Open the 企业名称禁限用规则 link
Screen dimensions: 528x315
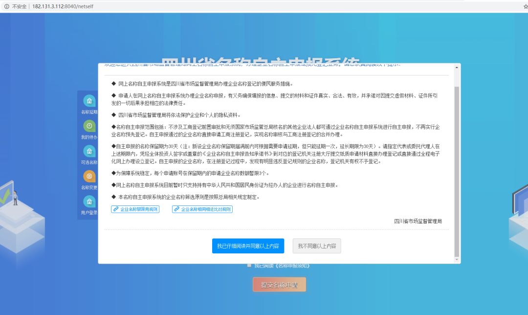click(x=135, y=209)
